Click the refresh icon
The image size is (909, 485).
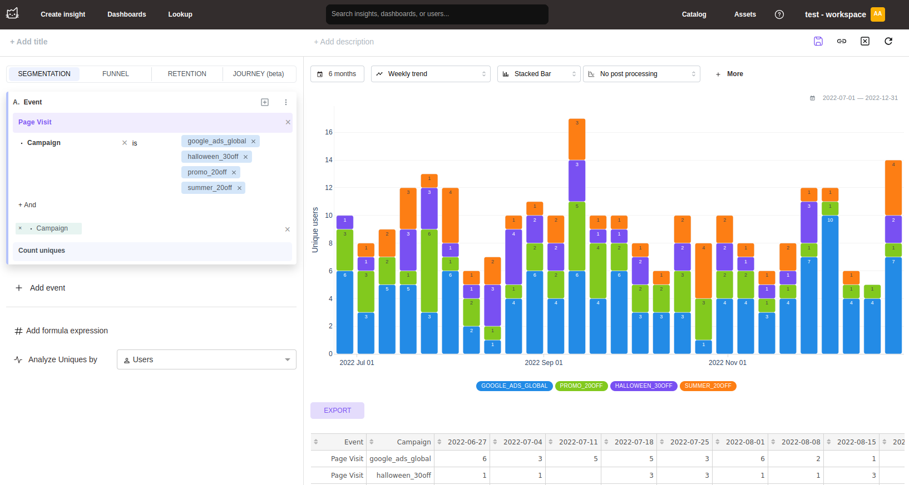(888, 41)
